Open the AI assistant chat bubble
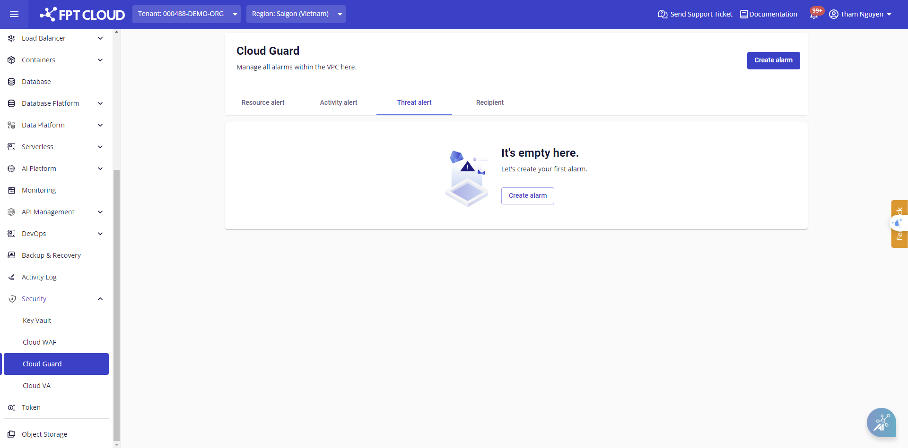The height and width of the screenshot is (448, 908). 881,422
